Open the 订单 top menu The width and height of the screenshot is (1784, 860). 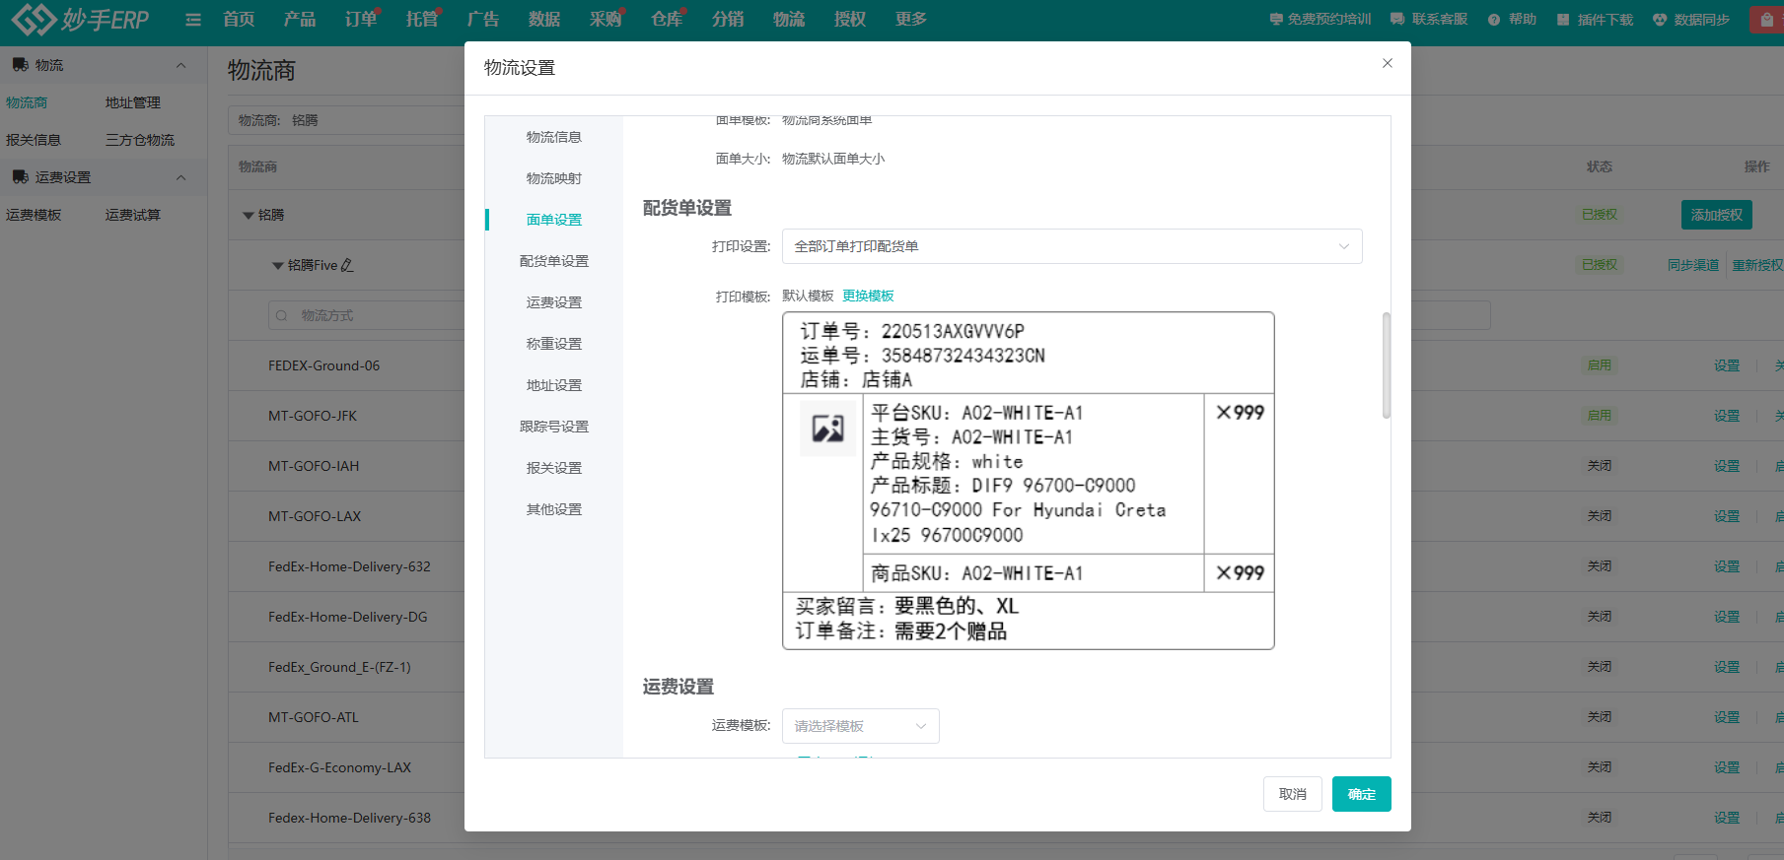tap(360, 20)
